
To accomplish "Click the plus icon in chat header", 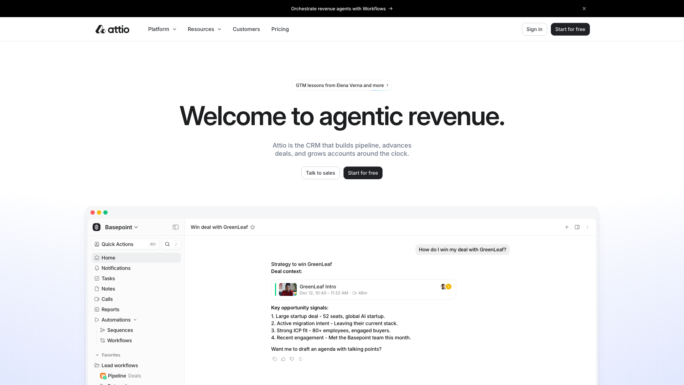I will (567, 227).
